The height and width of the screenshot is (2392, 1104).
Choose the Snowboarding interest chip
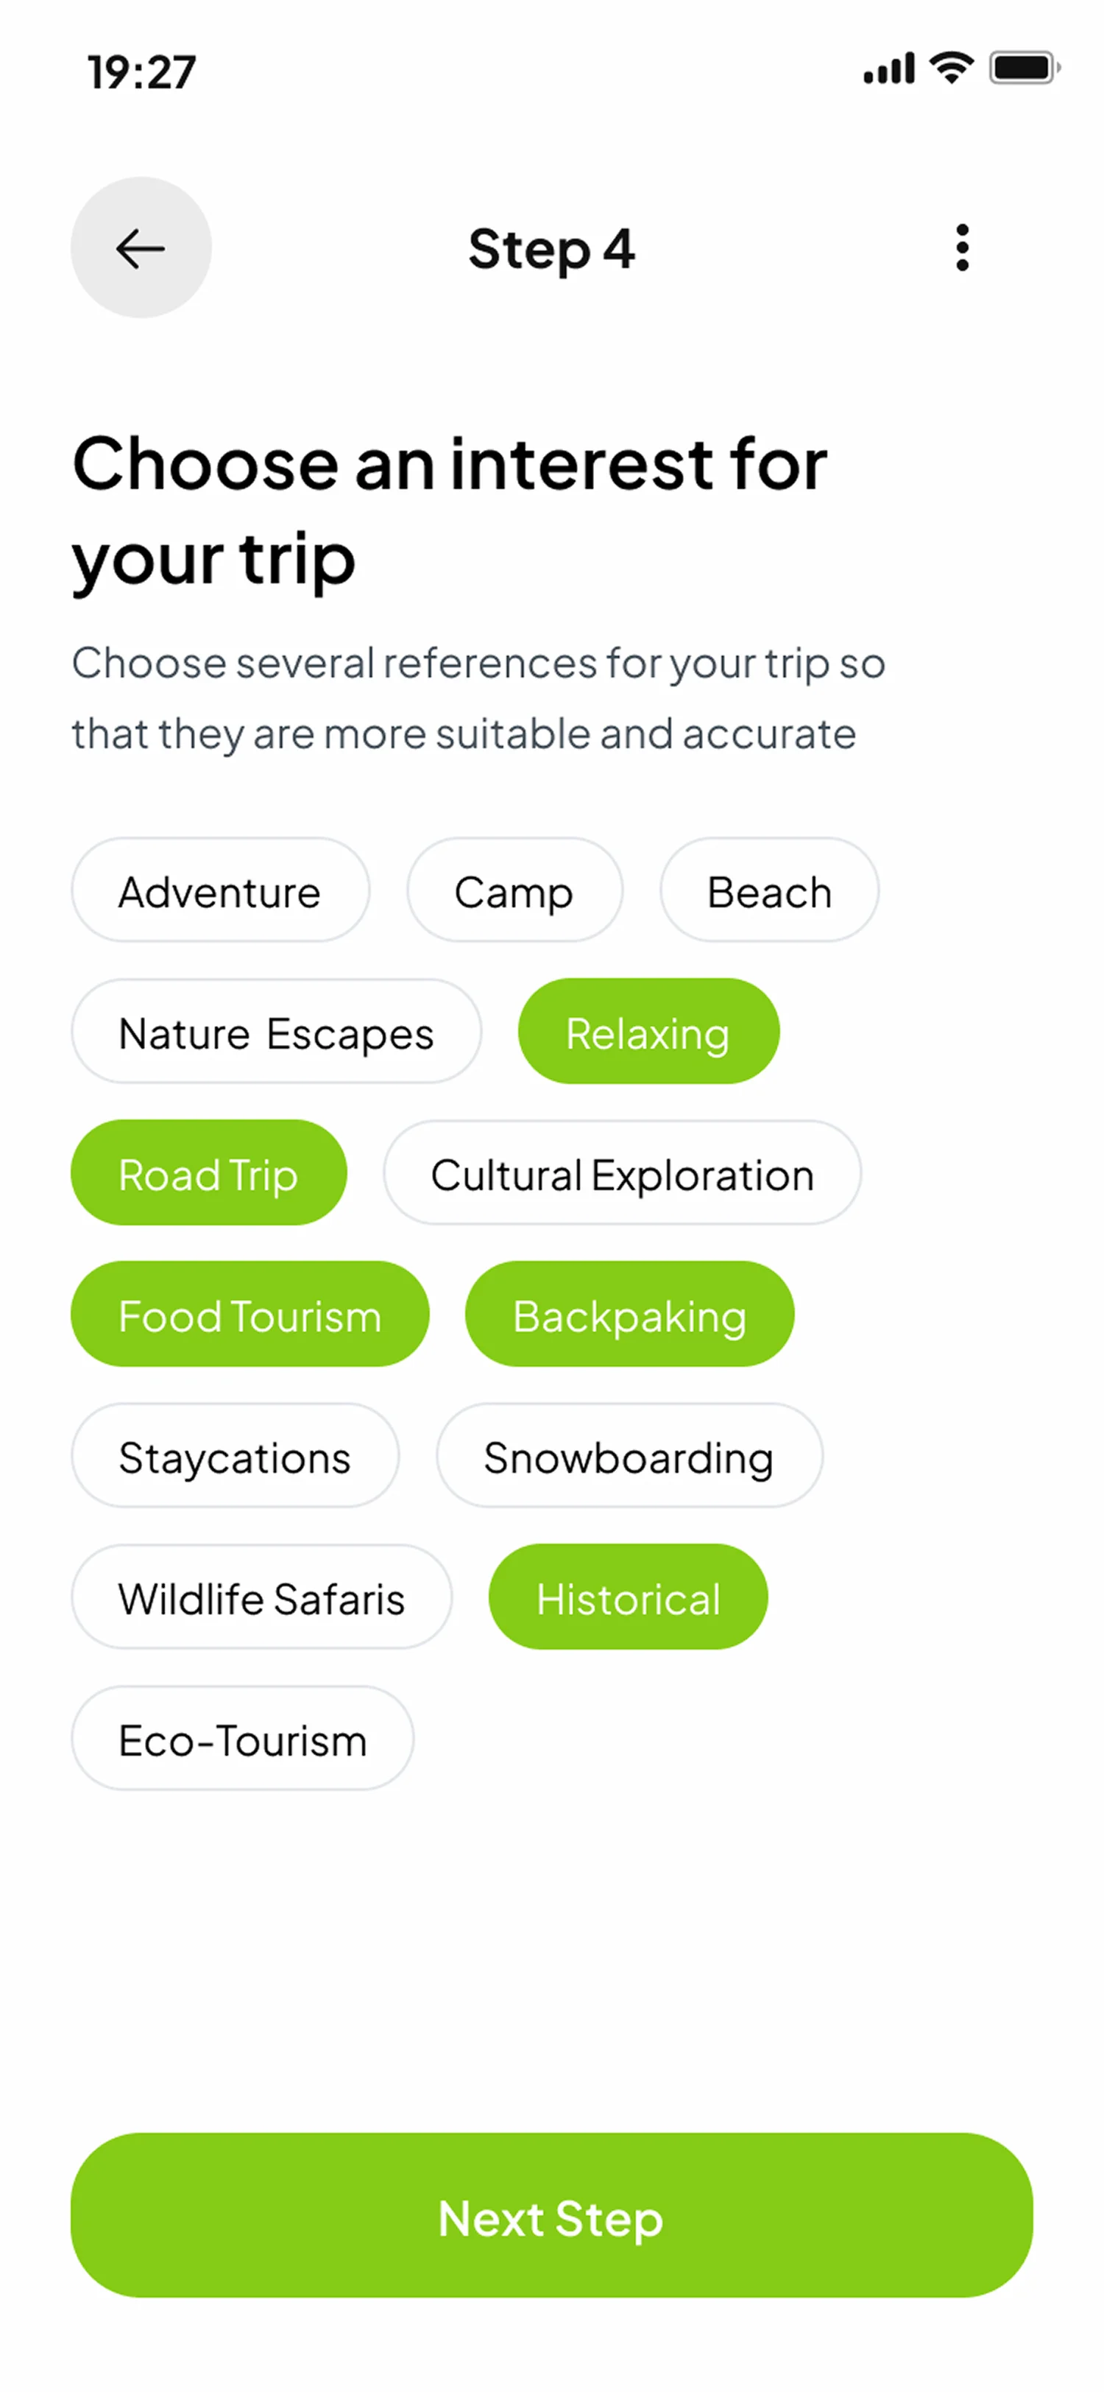click(x=628, y=1456)
